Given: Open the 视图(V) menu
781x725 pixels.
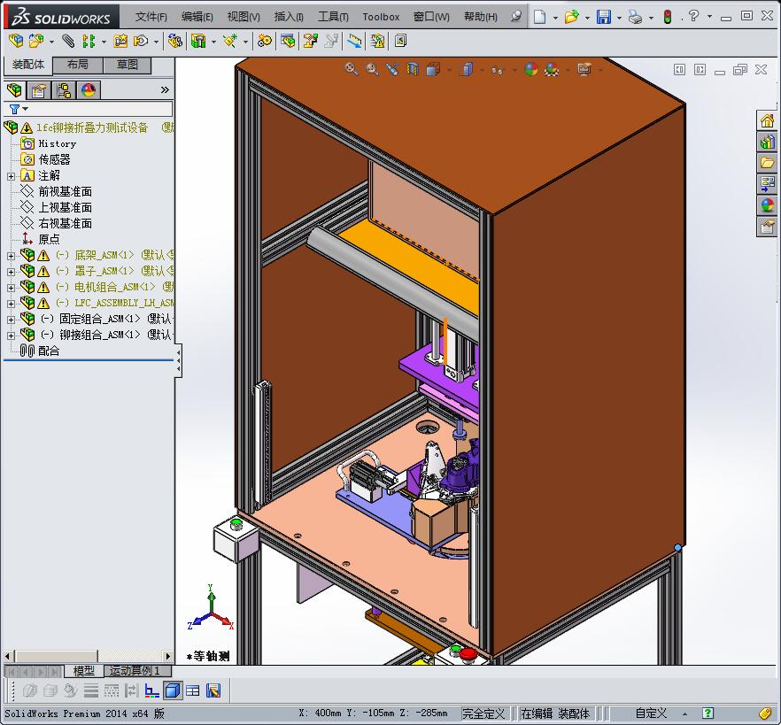Looking at the screenshot, I should click(x=243, y=17).
